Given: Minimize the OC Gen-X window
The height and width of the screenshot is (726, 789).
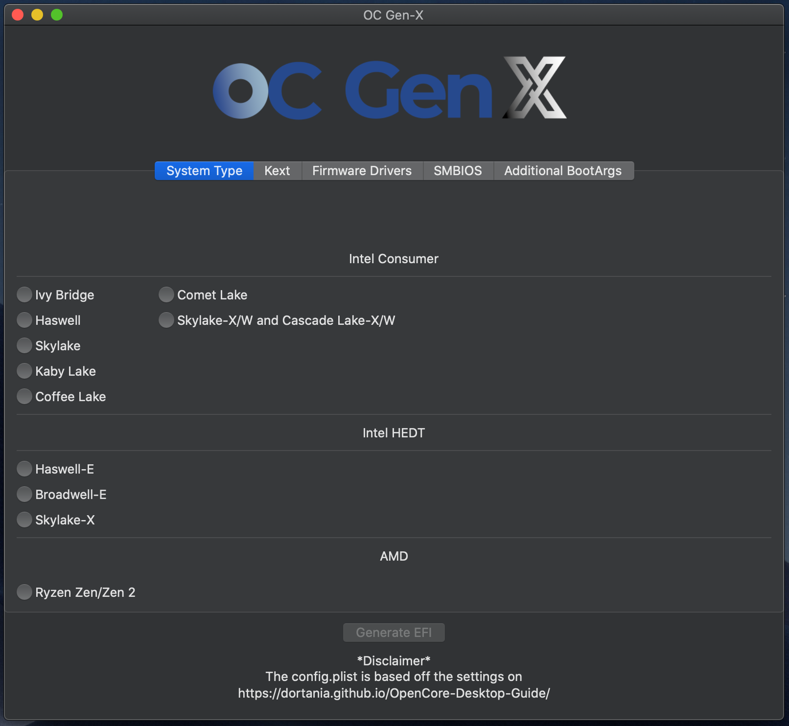Looking at the screenshot, I should tap(37, 15).
